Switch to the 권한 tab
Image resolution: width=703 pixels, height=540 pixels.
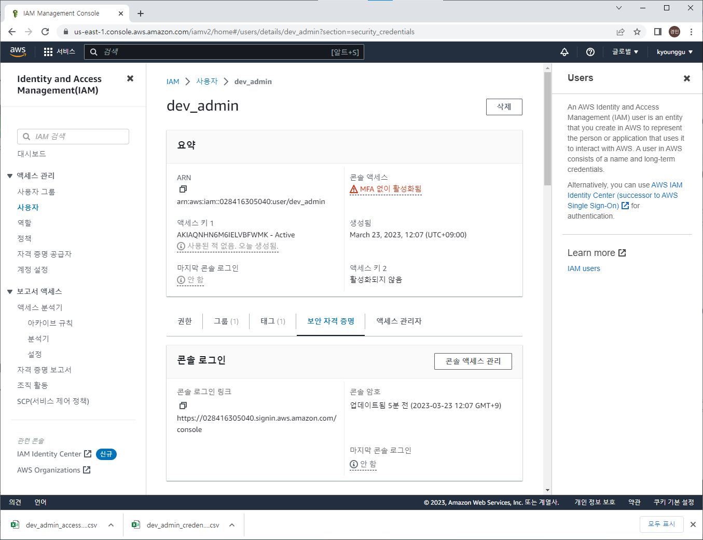185,321
